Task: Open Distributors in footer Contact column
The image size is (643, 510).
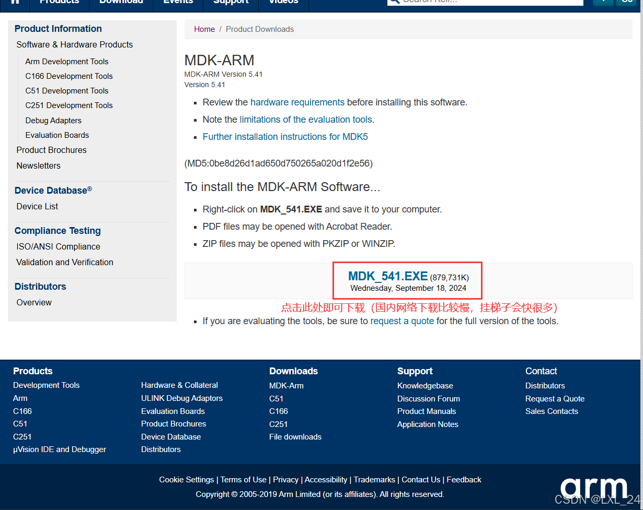Action: click(545, 386)
